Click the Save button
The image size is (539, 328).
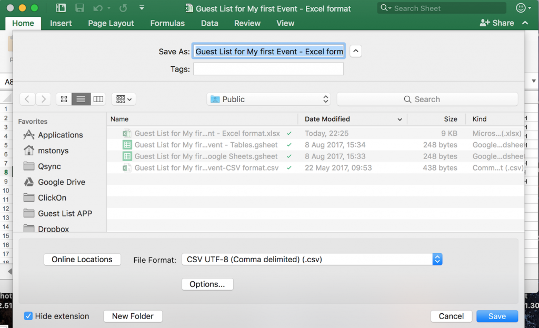point(497,316)
